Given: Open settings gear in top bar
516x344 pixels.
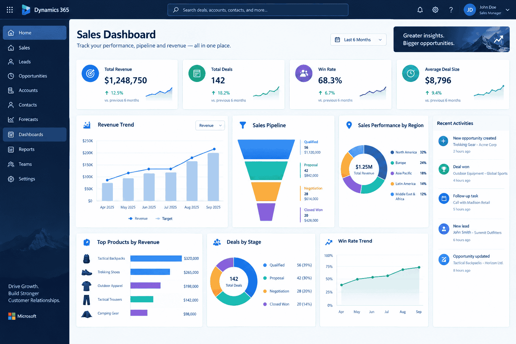Looking at the screenshot, I should 435,10.
